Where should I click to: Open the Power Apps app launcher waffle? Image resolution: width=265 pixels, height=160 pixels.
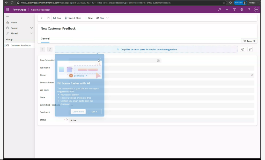click(8, 10)
